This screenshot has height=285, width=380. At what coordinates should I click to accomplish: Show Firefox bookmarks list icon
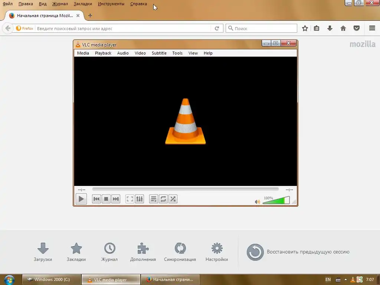coord(317,28)
